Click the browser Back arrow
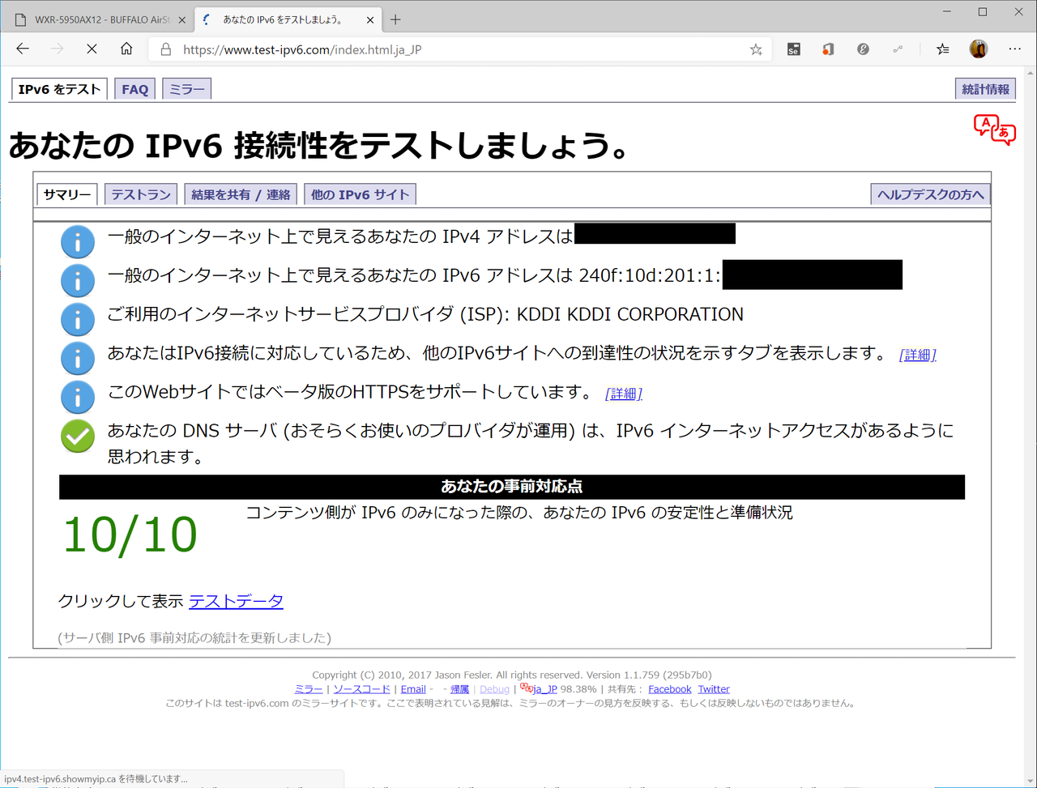Viewport: 1037px width, 788px height. 23,49
